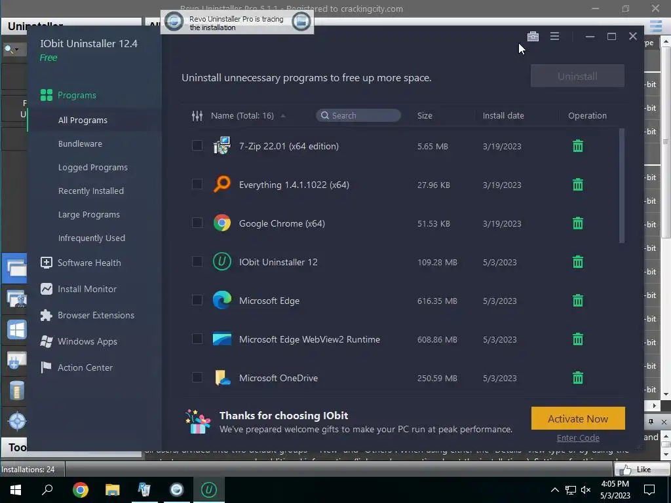This screenshot has width=671, height=503.
Task: Click the list filter settings icon
Action: click(197, 115)
